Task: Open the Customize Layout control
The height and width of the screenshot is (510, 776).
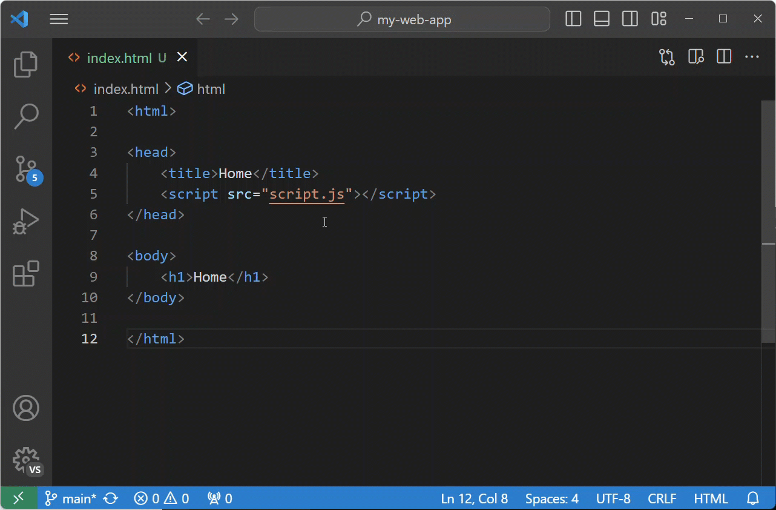Action: click(658, 19)
